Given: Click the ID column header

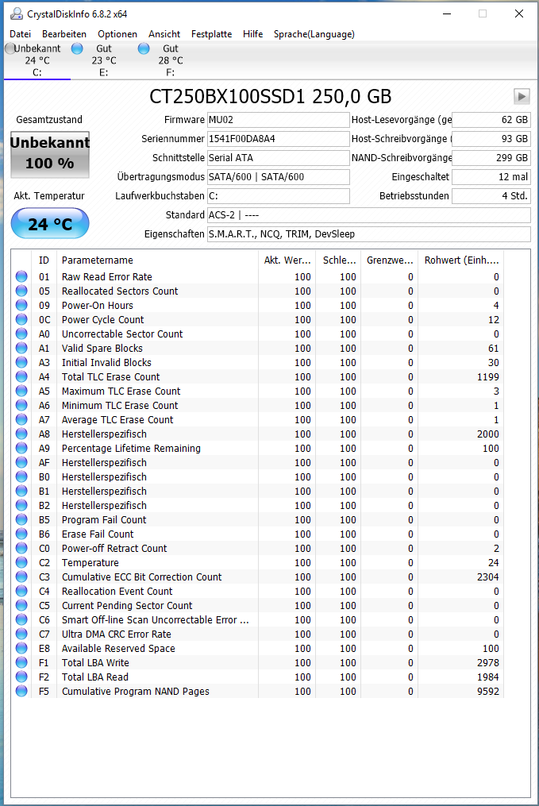Looking at the screenshot, I should (x=44, y=260).
